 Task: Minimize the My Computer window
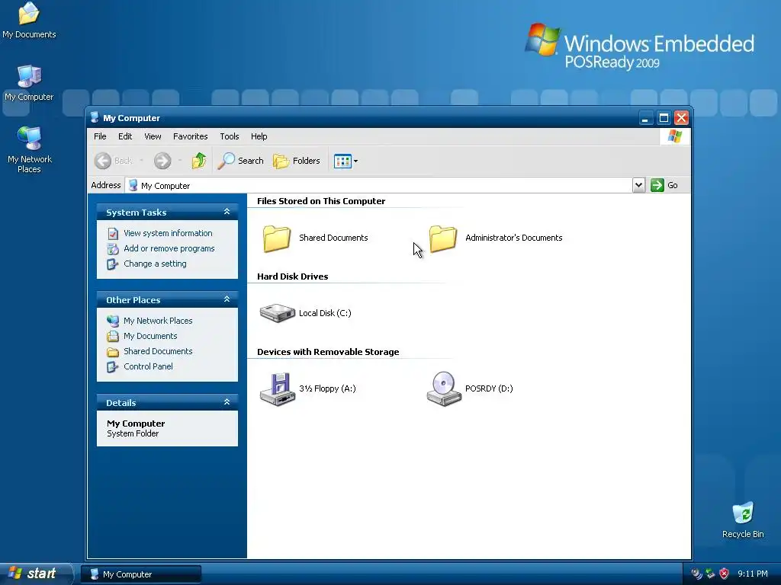[645, 118]
